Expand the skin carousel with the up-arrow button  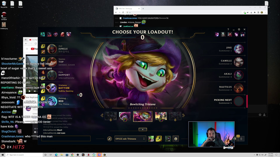click(143, 130)
